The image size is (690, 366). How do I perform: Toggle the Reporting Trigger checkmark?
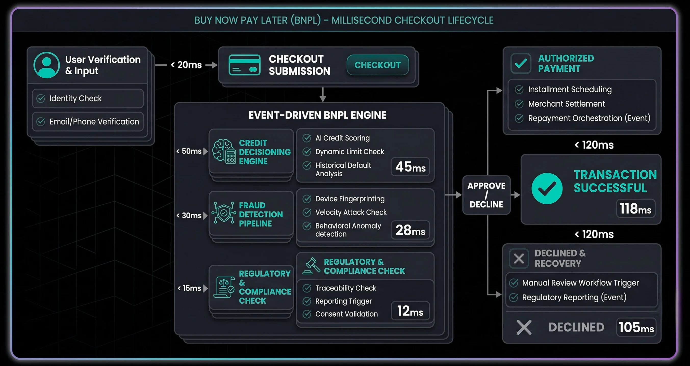307,301
